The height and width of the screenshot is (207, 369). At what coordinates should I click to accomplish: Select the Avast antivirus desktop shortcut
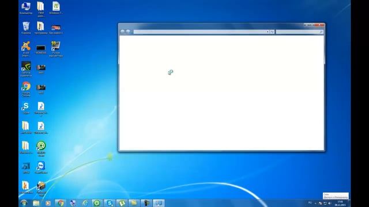pyautogui.click(x=26, y=49)
